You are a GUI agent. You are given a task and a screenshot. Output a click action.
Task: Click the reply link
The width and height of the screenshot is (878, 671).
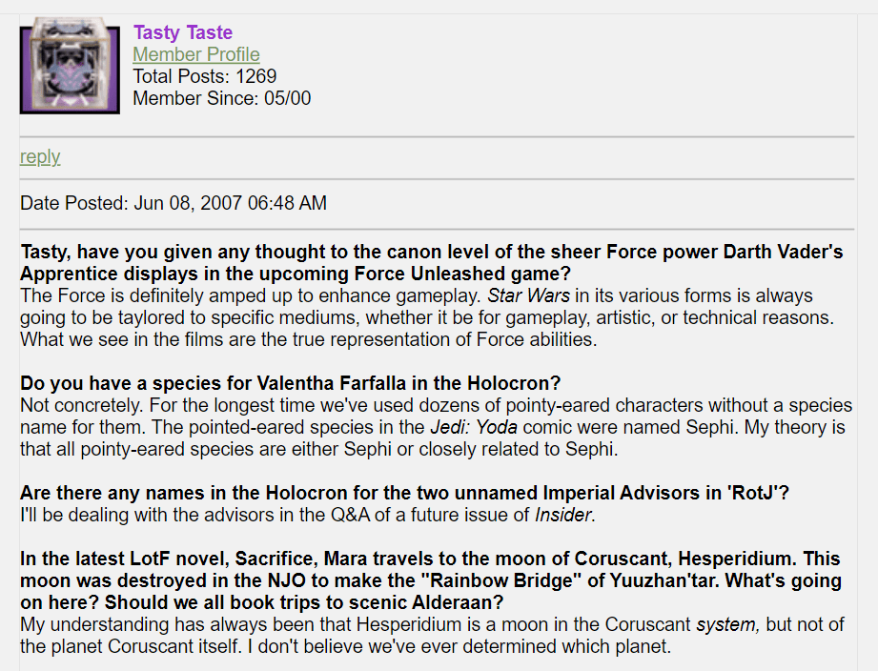[x=40, y=157]
